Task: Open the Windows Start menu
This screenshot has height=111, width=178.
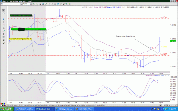Action: click(7, 109)
